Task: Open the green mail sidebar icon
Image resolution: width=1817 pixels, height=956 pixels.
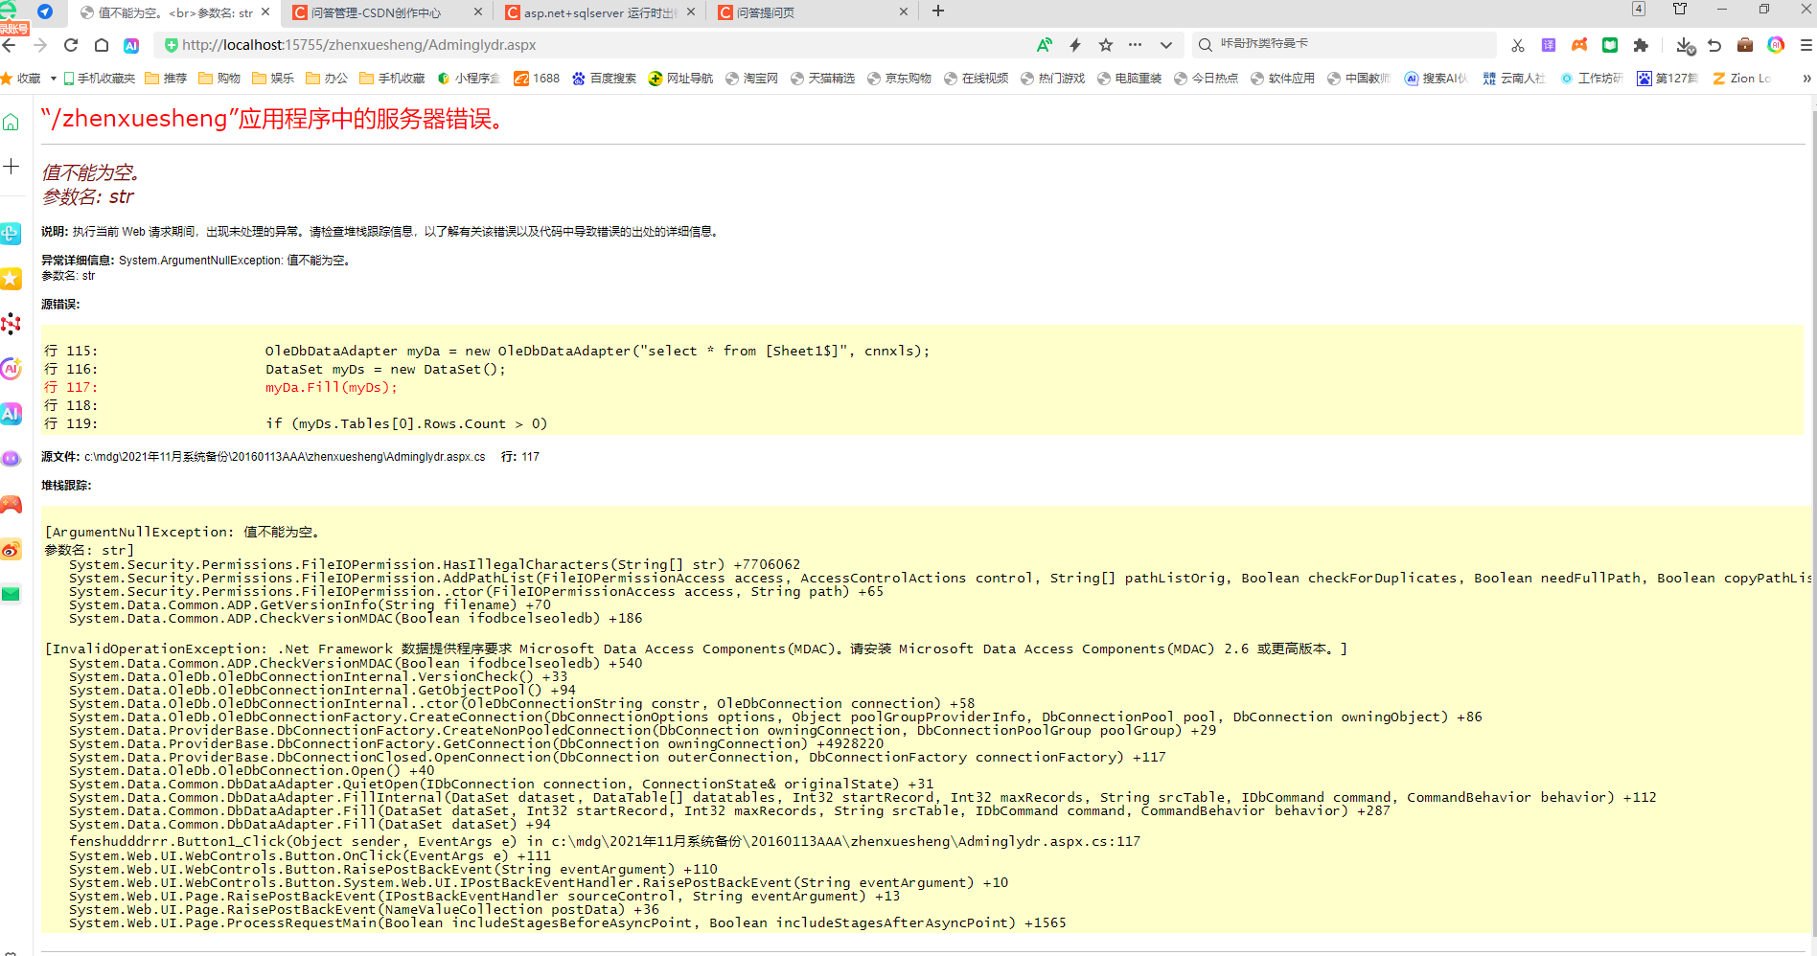Action: (11, 594)
